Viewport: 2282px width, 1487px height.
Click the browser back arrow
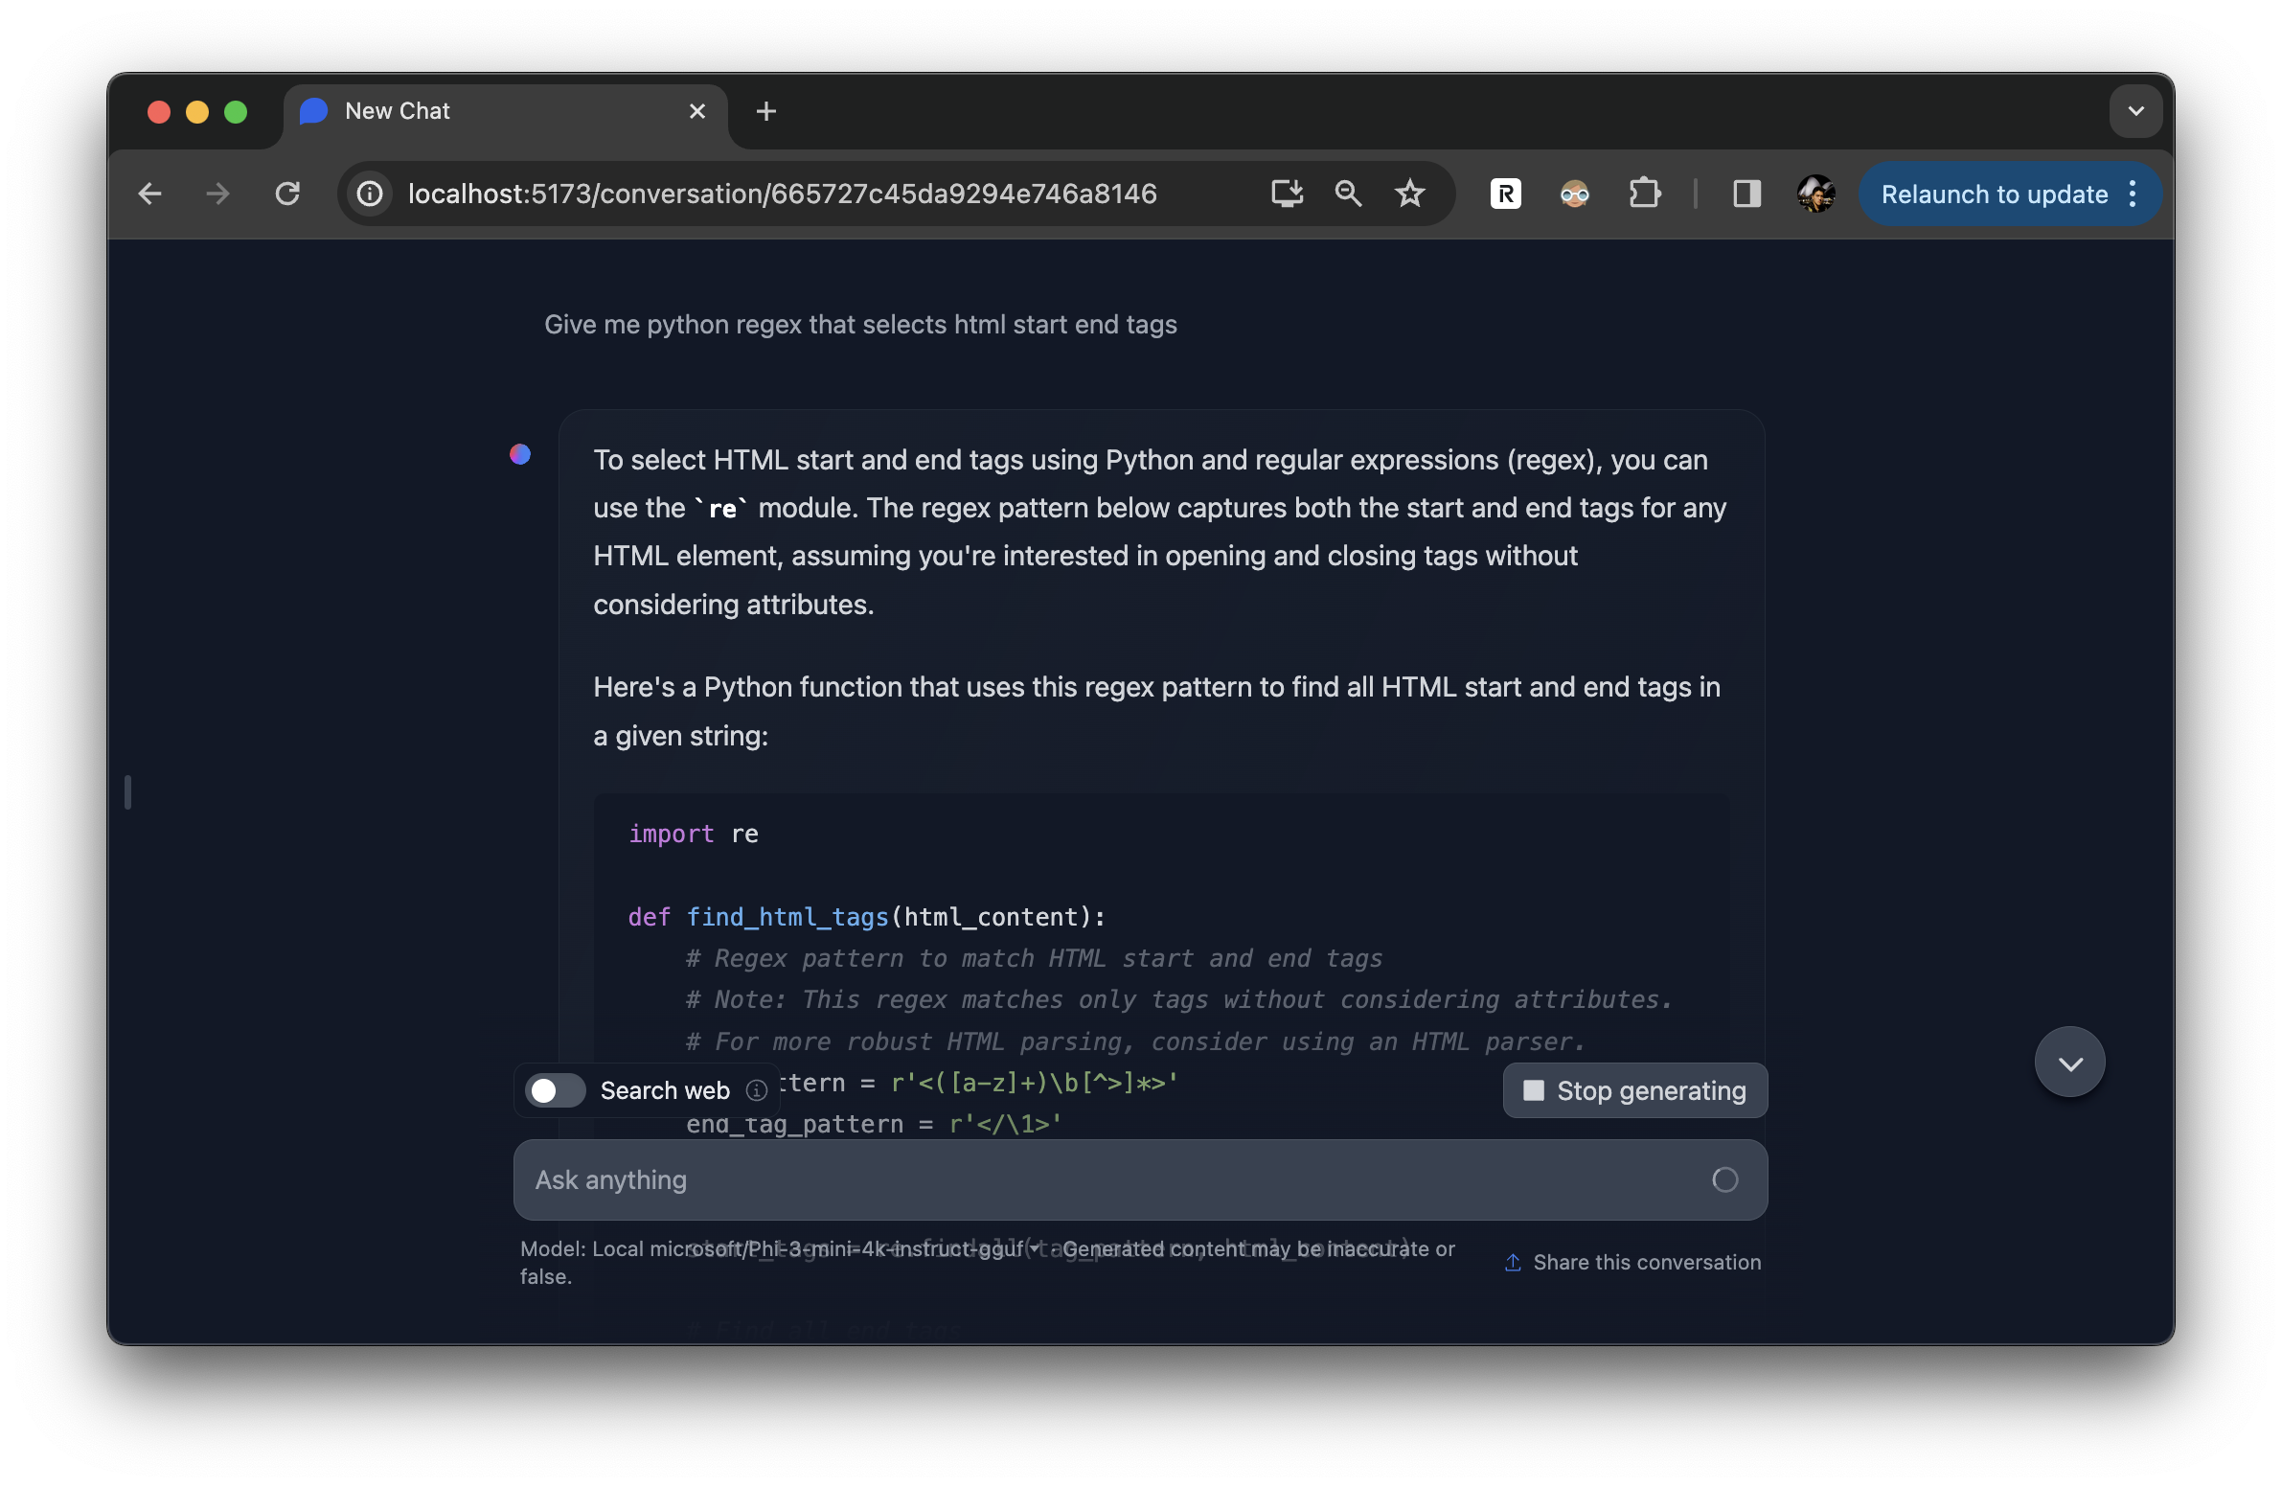point(149,194)
